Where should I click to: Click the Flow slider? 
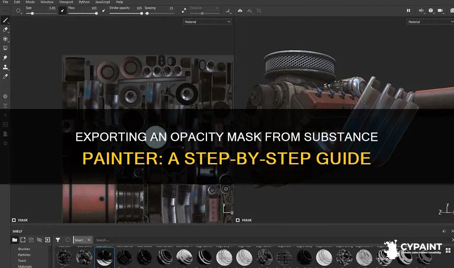(x=83, y=13)
